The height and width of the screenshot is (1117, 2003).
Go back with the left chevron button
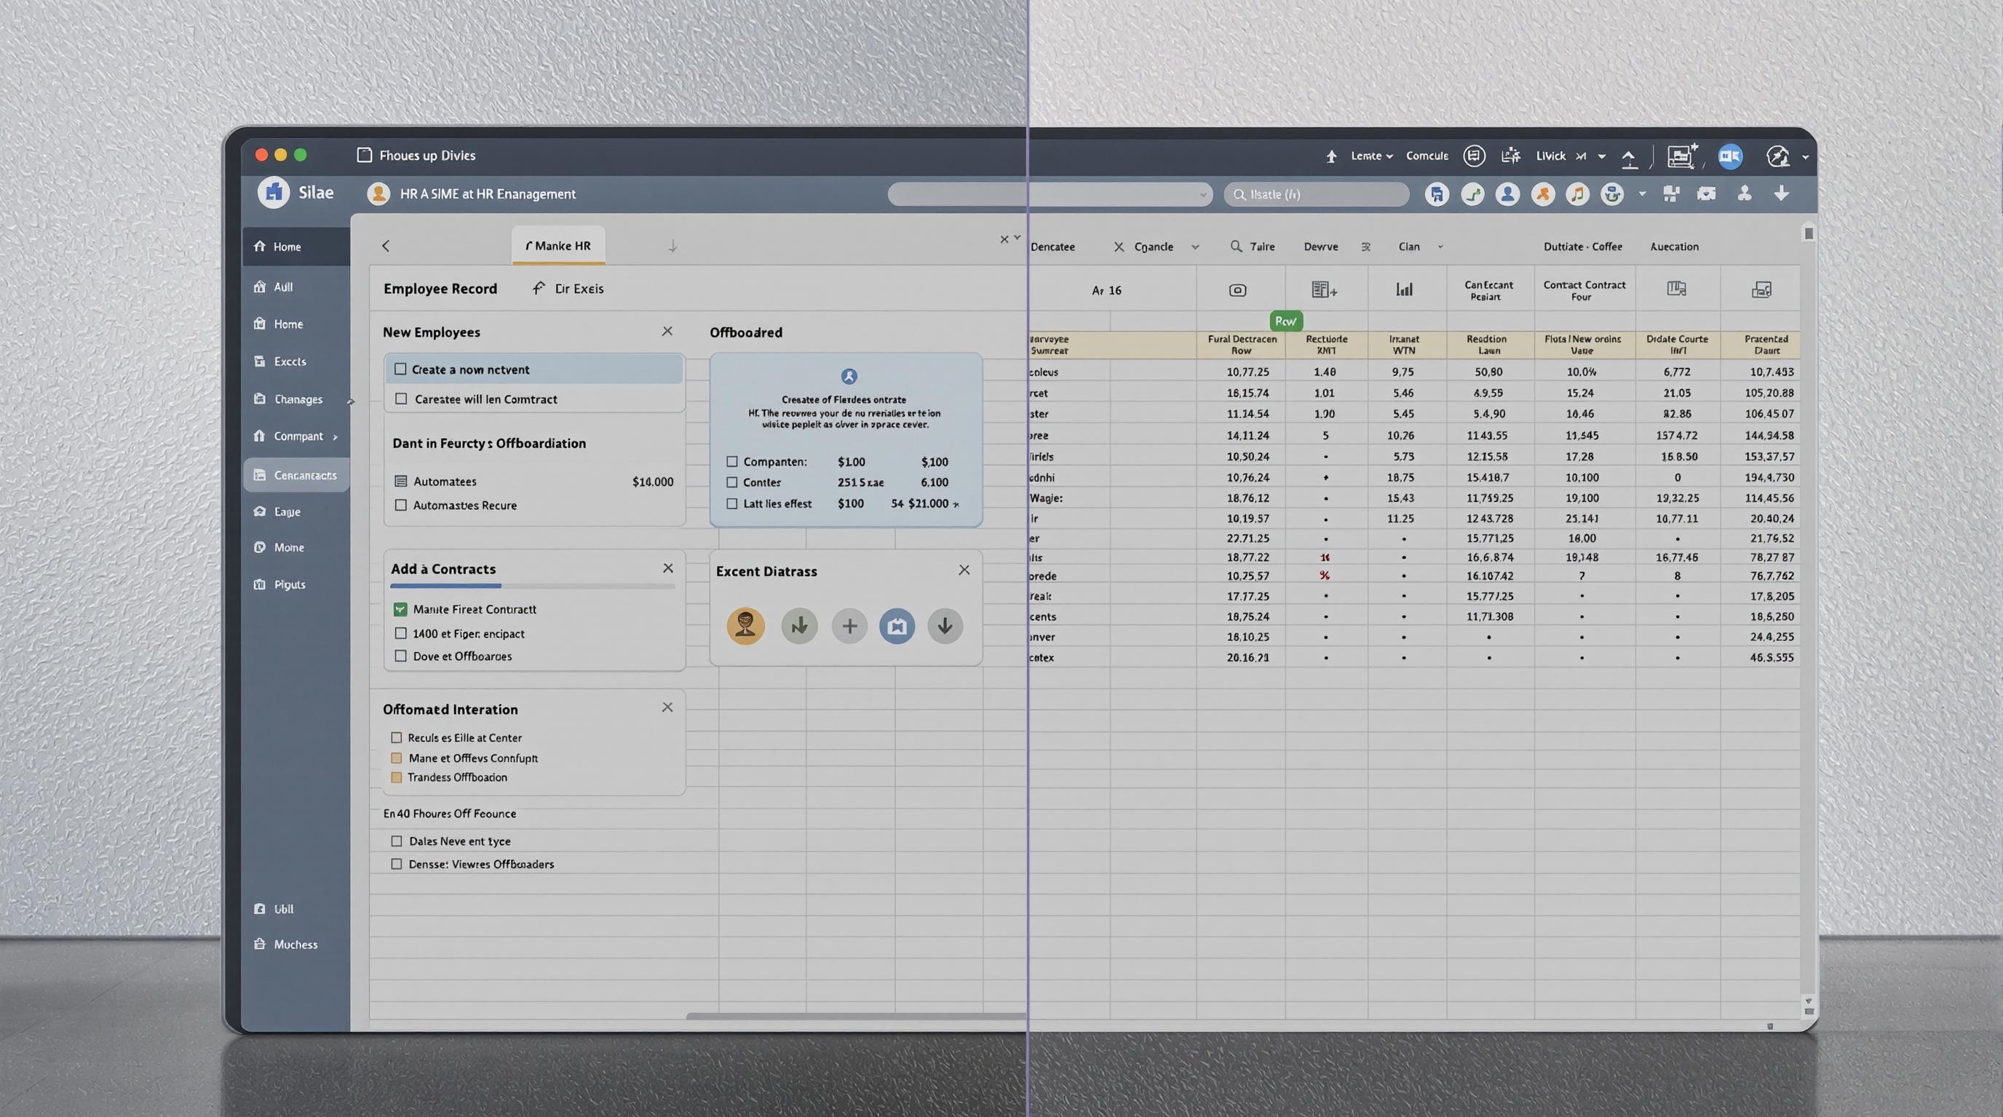(386, 247)
